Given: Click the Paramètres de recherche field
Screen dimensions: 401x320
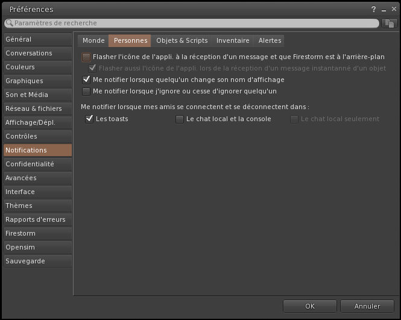Looking at the screenshot, I should tap(193, 23).
